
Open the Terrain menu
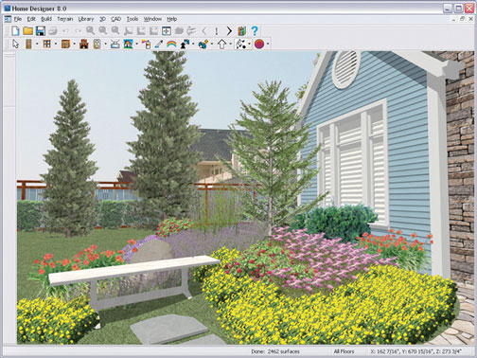coord(65,19)
